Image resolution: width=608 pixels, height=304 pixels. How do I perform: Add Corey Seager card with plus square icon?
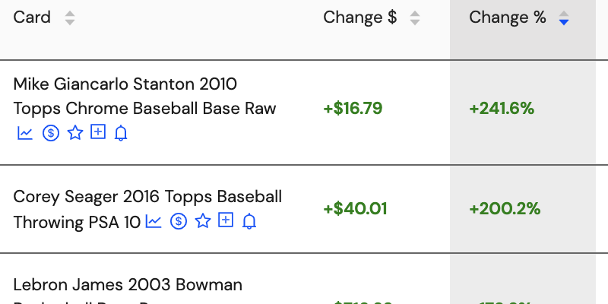tap(226, 220)
